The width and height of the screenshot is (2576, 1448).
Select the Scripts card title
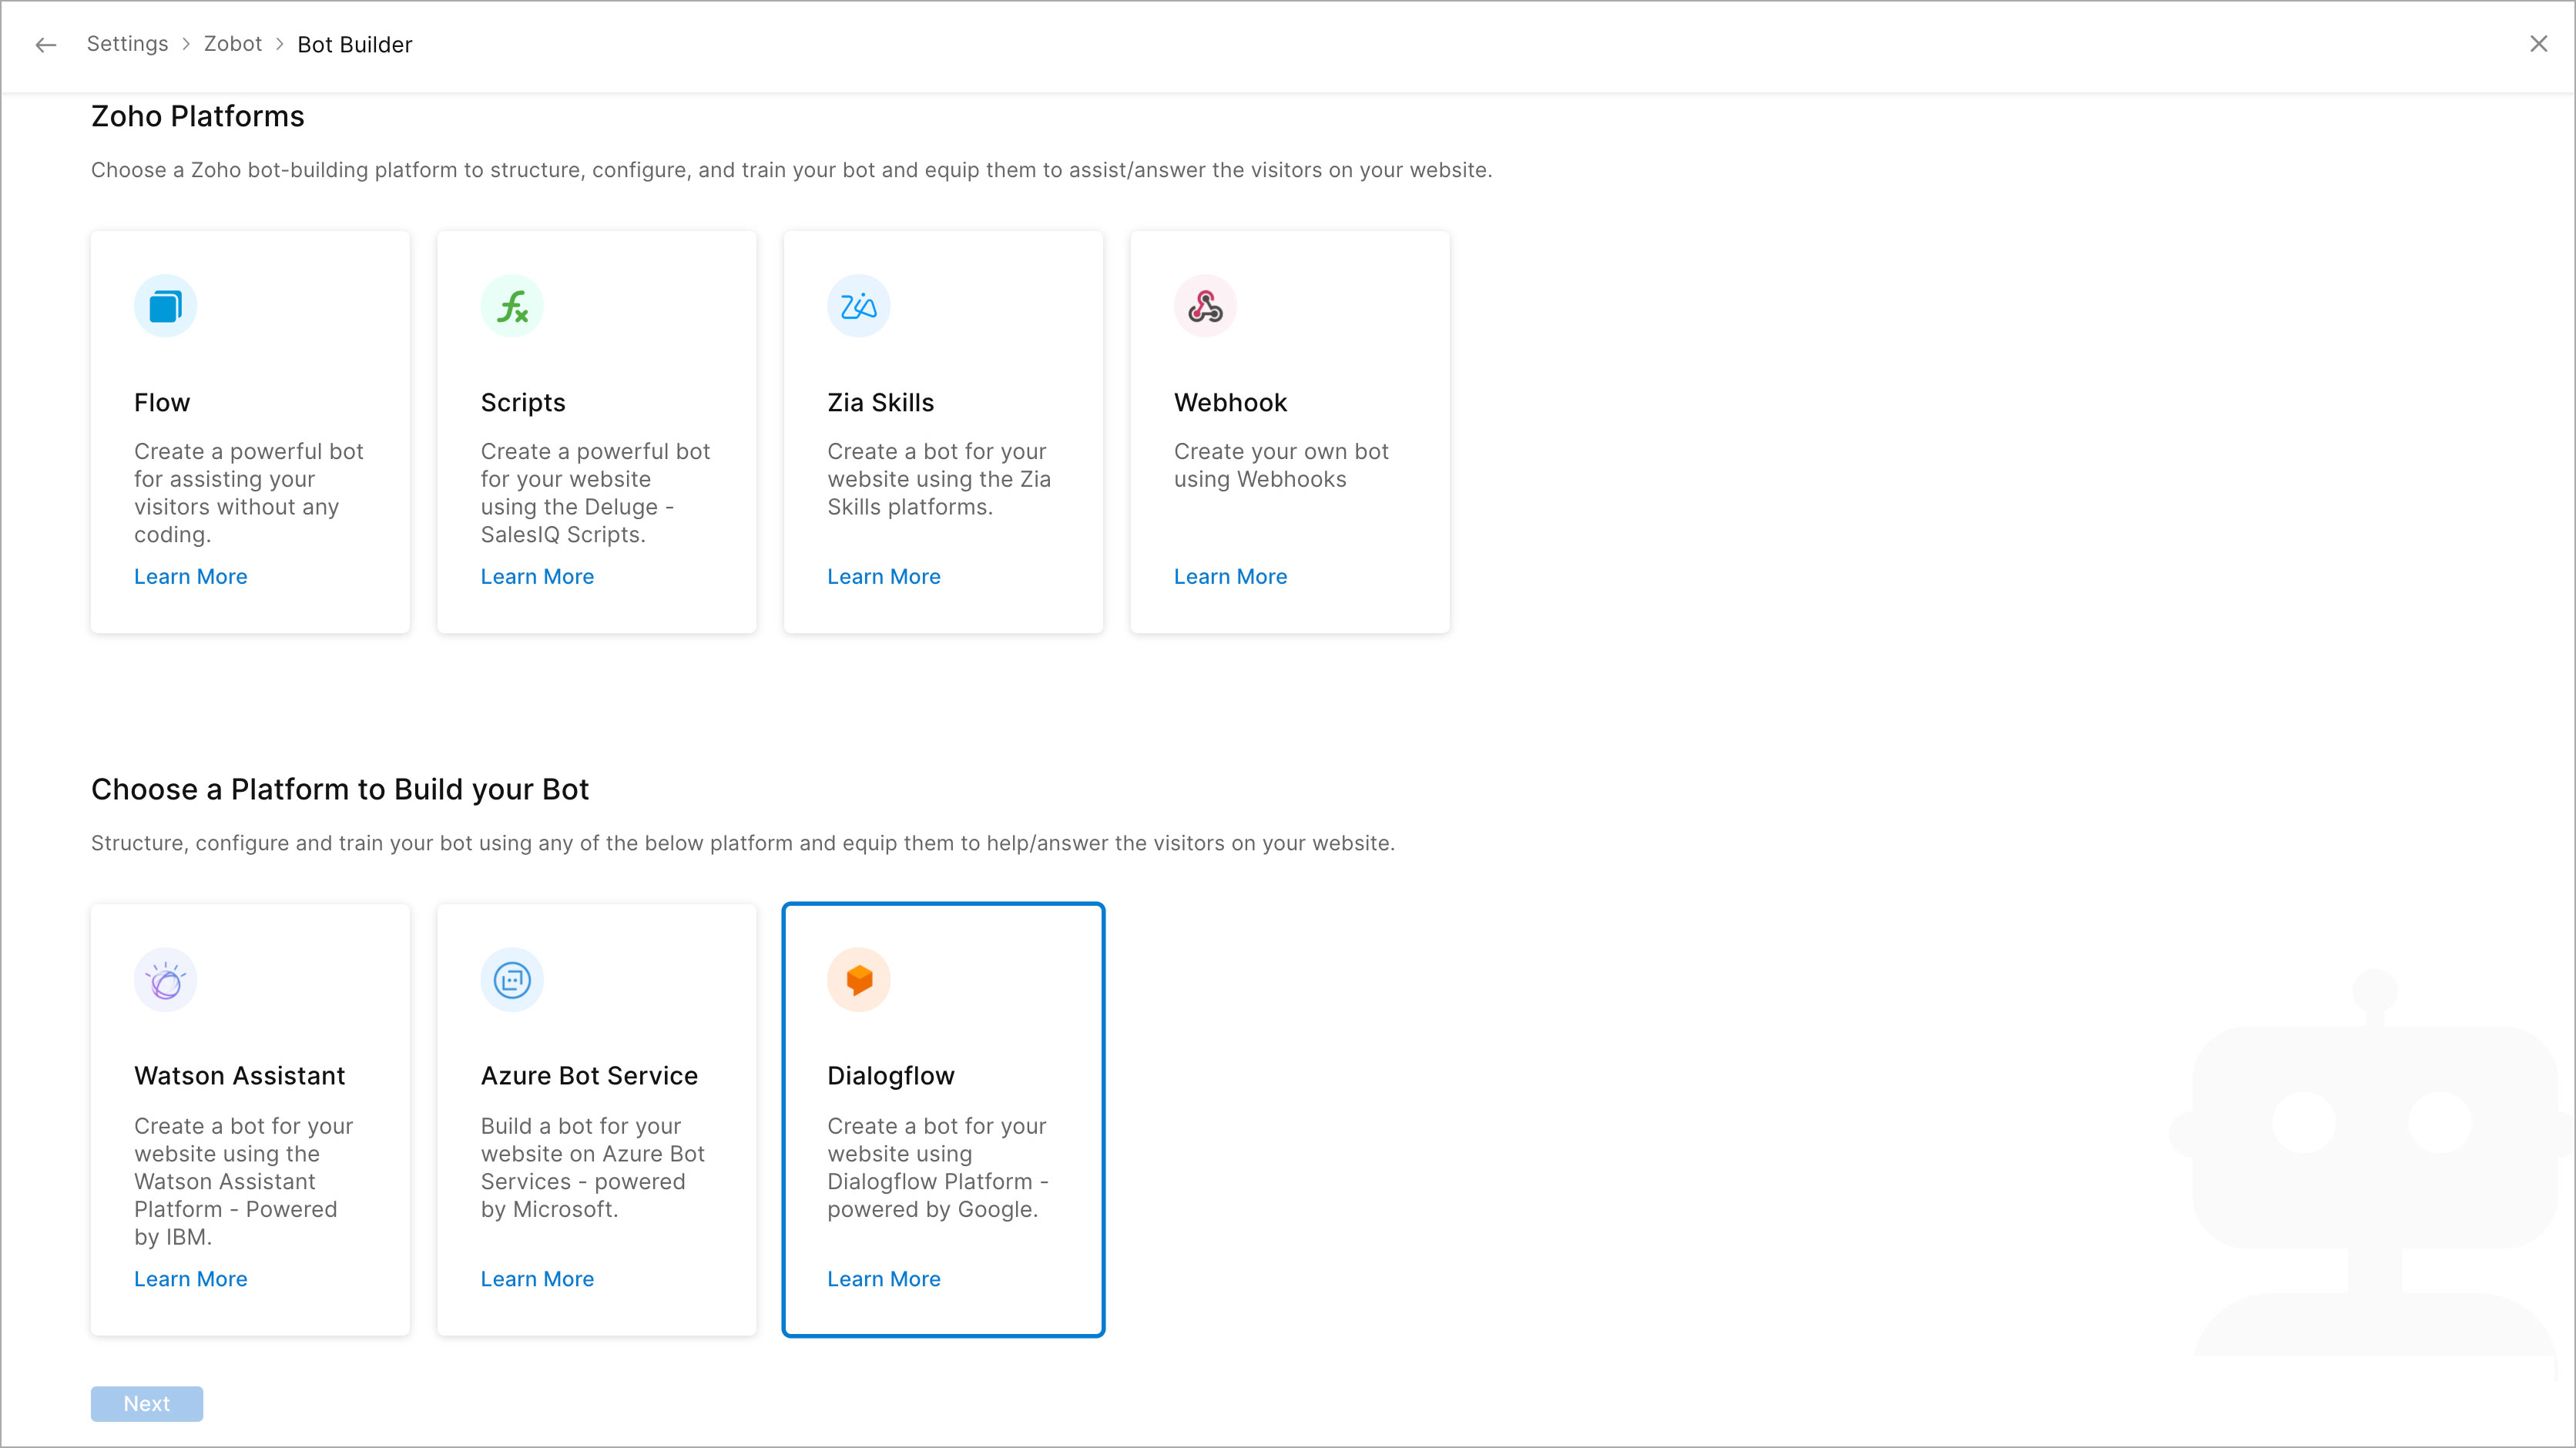click(523, 402)
